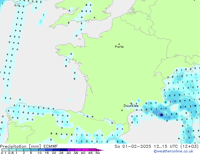200x154 pixels.
Task: Click the Precipitation [mm] title text
Action: point(21,146)
